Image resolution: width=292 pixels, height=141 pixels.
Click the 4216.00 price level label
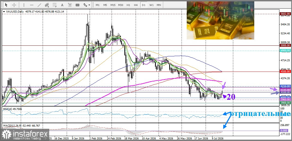pos(285,86)
